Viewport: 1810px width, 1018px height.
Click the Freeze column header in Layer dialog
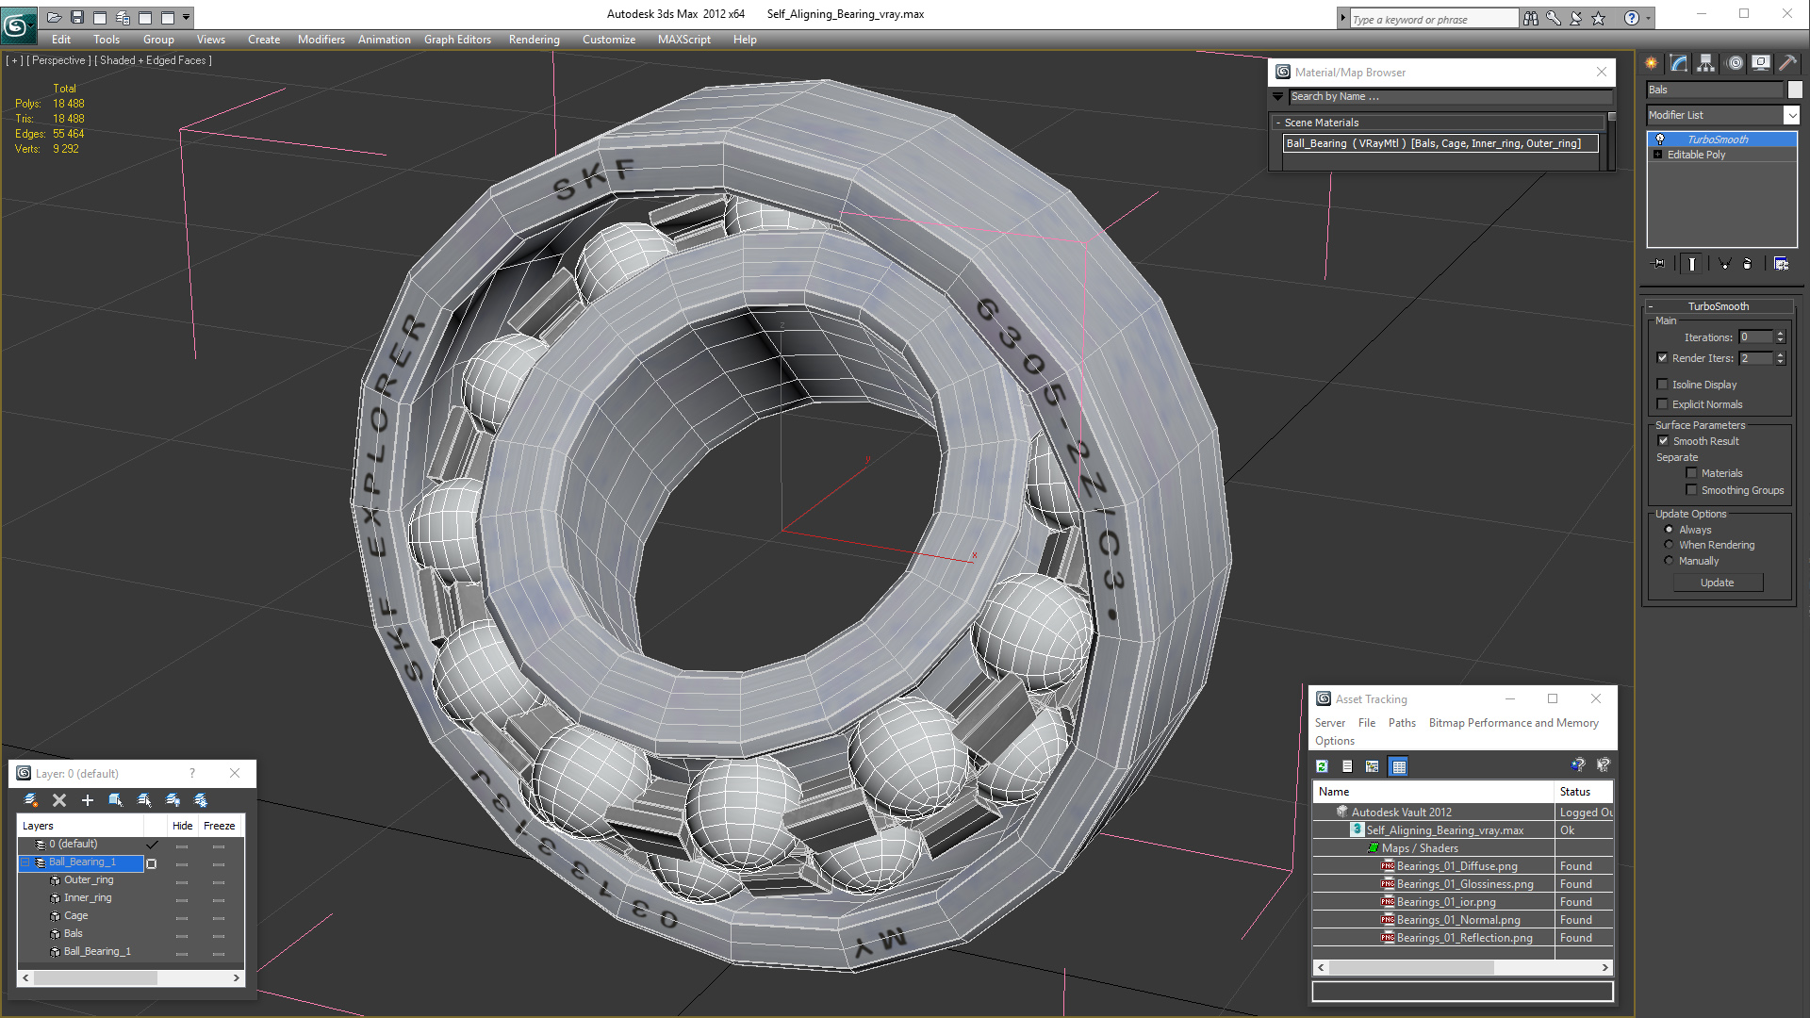220,826
